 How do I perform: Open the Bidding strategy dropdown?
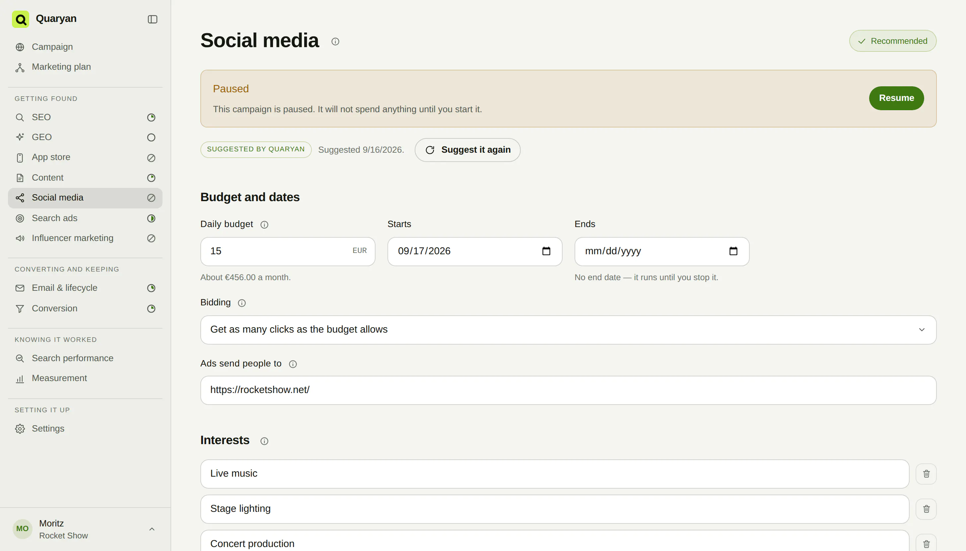pyautogui.click(x=568, y=330)
